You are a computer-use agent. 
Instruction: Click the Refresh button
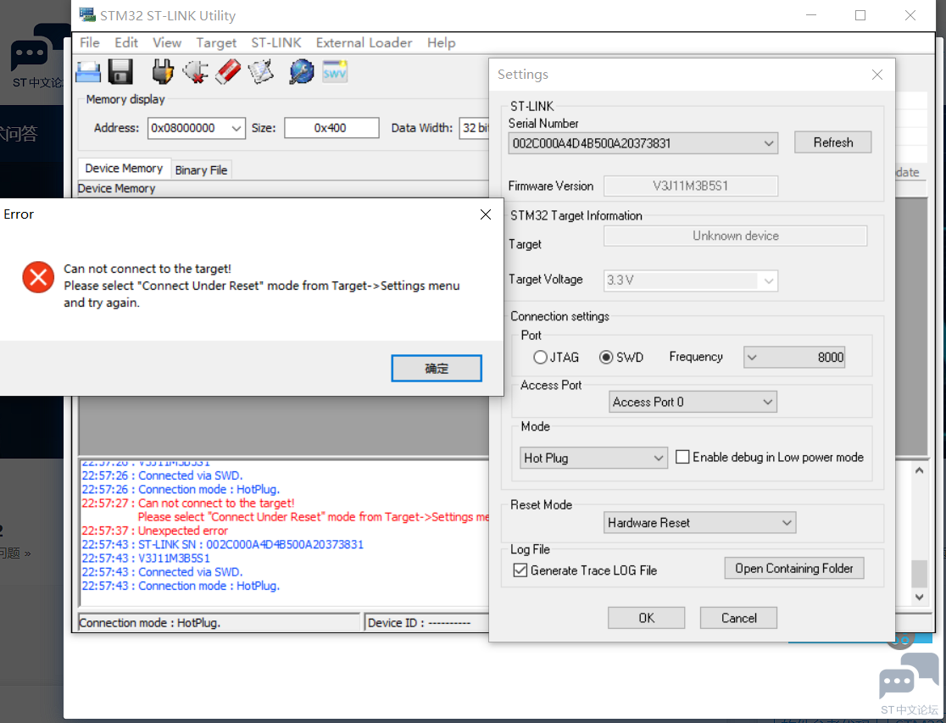832,142
